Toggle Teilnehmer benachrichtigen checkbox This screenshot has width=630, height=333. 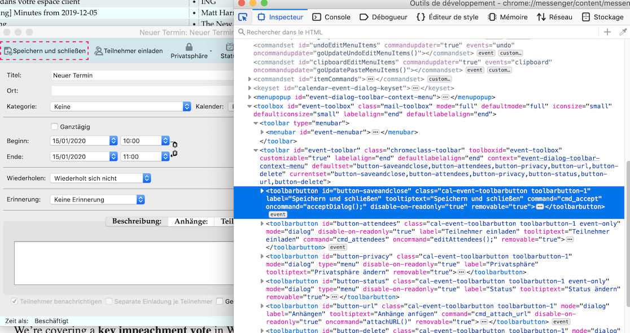(x=15, y=301)
